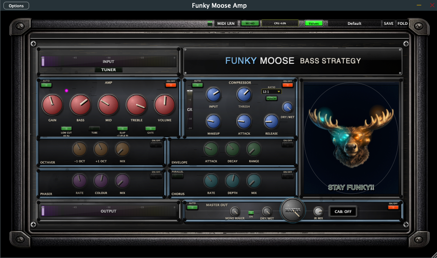Click CAB: OFF to load a cabinet
Image resolution: width=437 pixels, height=258 pixels.
pyautogui.click(x=343, y=211)
